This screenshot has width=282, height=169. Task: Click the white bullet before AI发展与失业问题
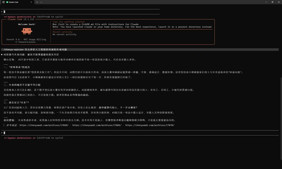click(2, 55)
